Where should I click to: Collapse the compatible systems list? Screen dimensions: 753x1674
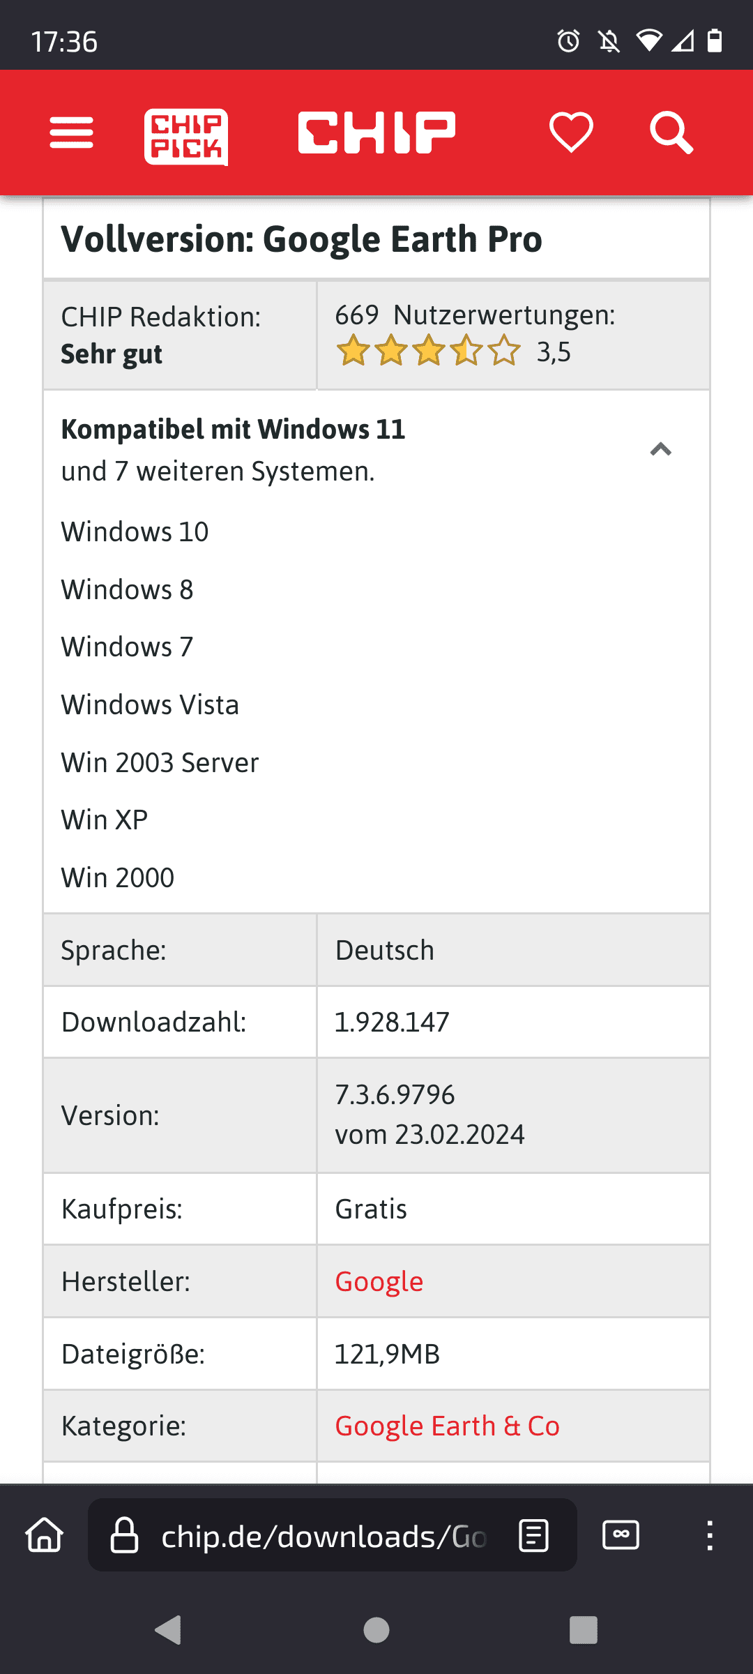[x=660, y=449]
